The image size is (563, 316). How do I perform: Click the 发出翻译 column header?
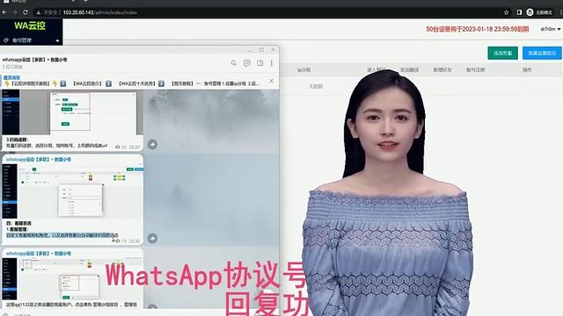click(409, 70)
